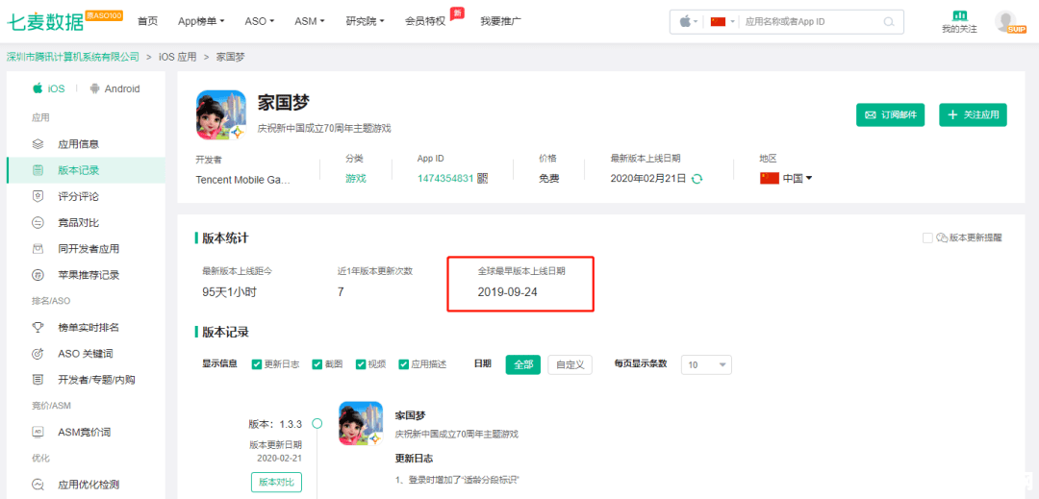Click the 七麦数据 logo
This screenshot has height=499, width=1039.
pyautogui.click(x=46, y=22)
